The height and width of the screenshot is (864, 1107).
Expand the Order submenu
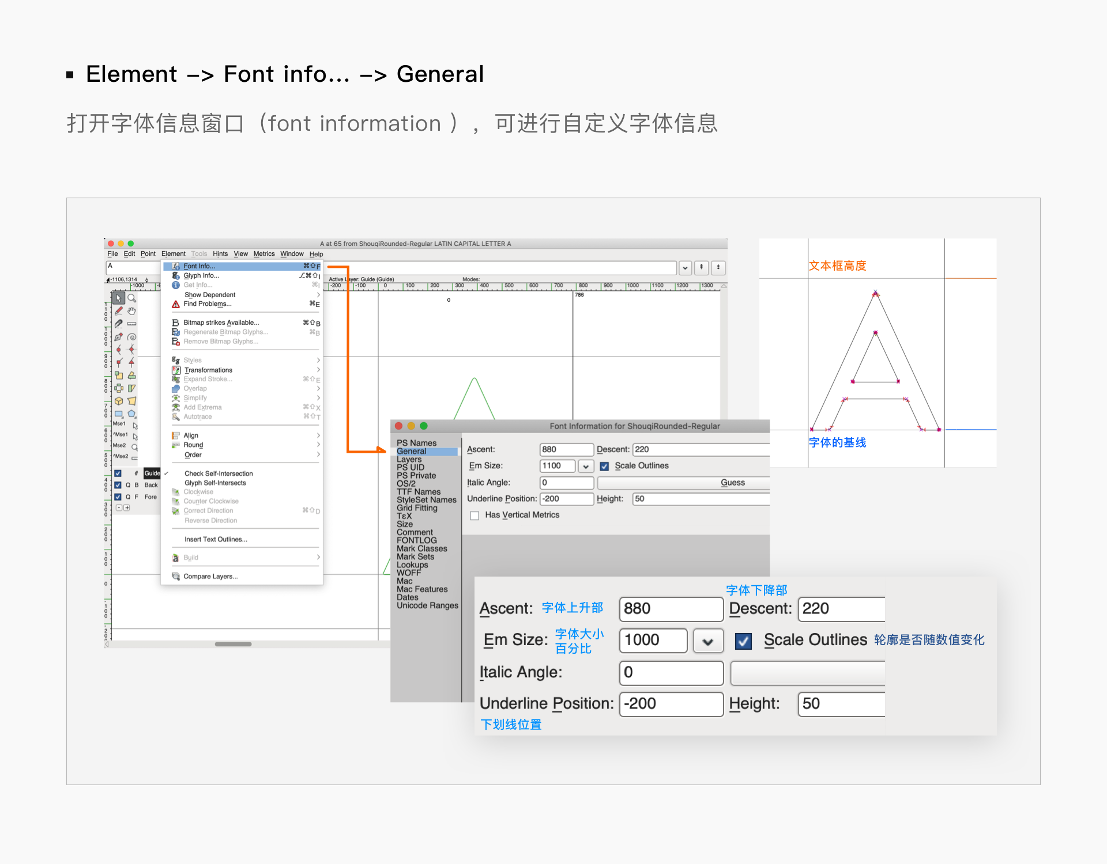pyautogui.click(x=242, y=454)
